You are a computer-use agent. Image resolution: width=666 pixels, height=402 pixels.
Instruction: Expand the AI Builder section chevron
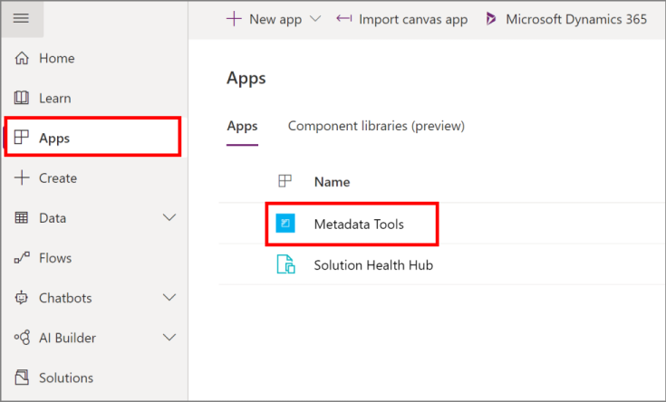[x=169, y=338]
